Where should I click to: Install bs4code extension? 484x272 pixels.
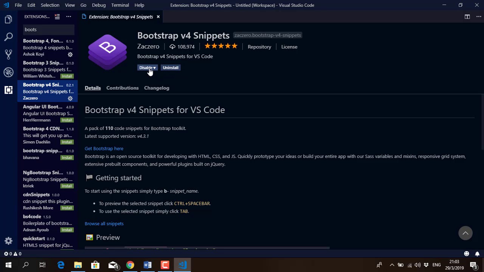tap(67, 230)
